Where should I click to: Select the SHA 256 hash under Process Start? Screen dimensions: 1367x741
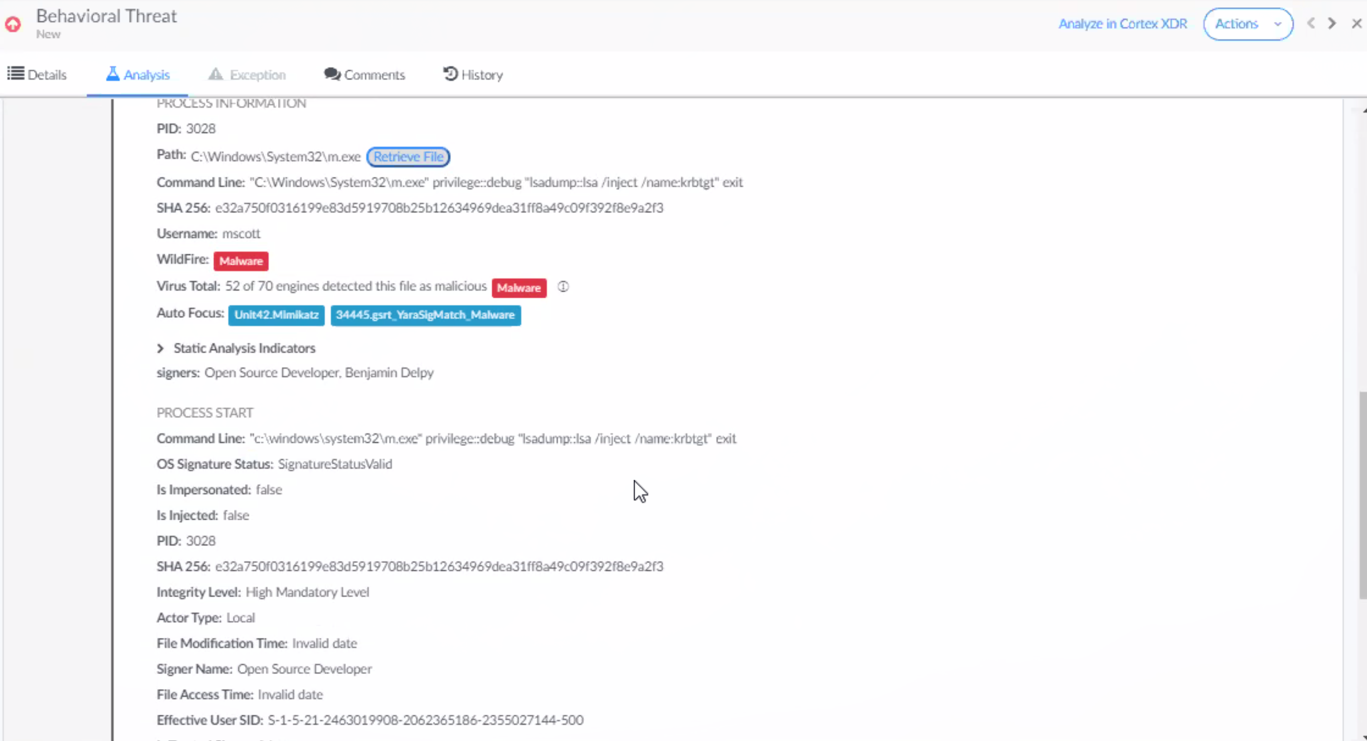(439, 567)
